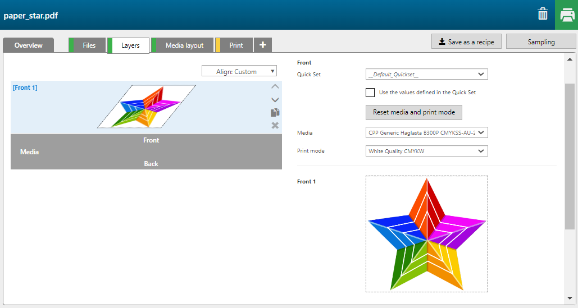Enable 'Use the values defined in Quick Set'
The image size is (578, 308).
point(370,93)
